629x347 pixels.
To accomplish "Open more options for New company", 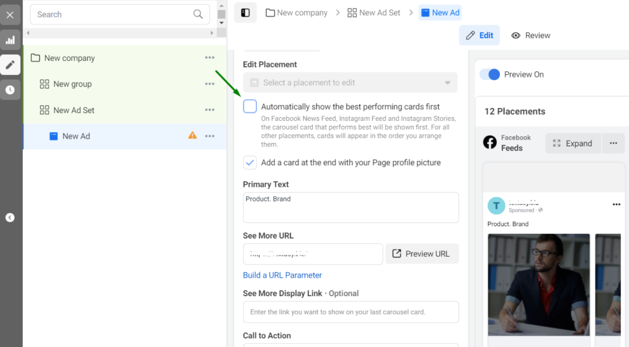I will pos(209,58).
